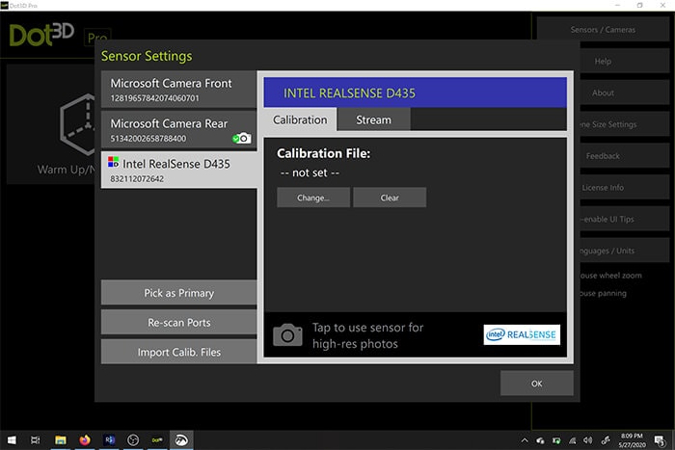Open License Info in the background menu
This screenshot has height=450, width=675.
(623, 188)
